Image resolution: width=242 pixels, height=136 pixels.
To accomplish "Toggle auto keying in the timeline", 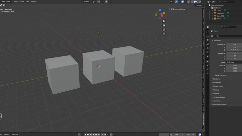I will tap(79, 135).
